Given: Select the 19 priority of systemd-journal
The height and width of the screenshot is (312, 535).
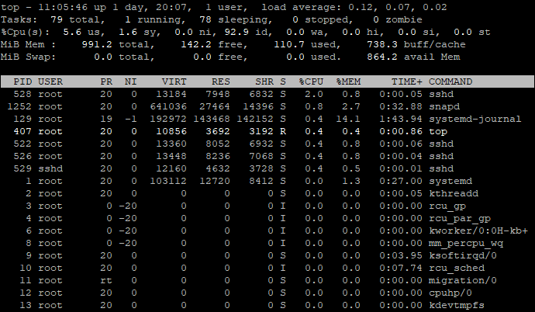Looking at the screenshot, I should (106, 119).
